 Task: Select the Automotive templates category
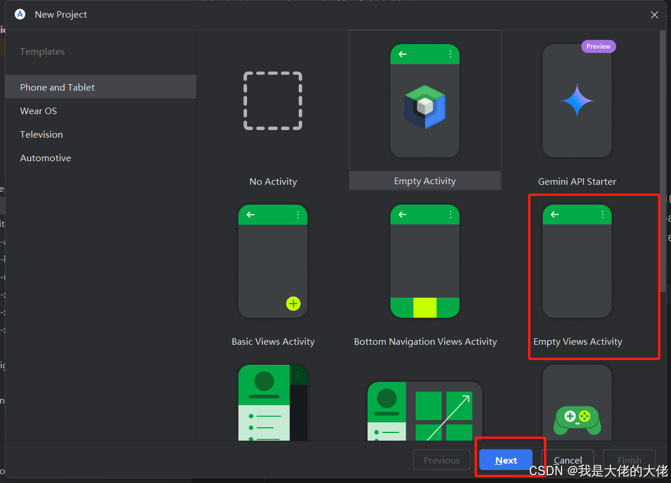click(x=45, y=158)
